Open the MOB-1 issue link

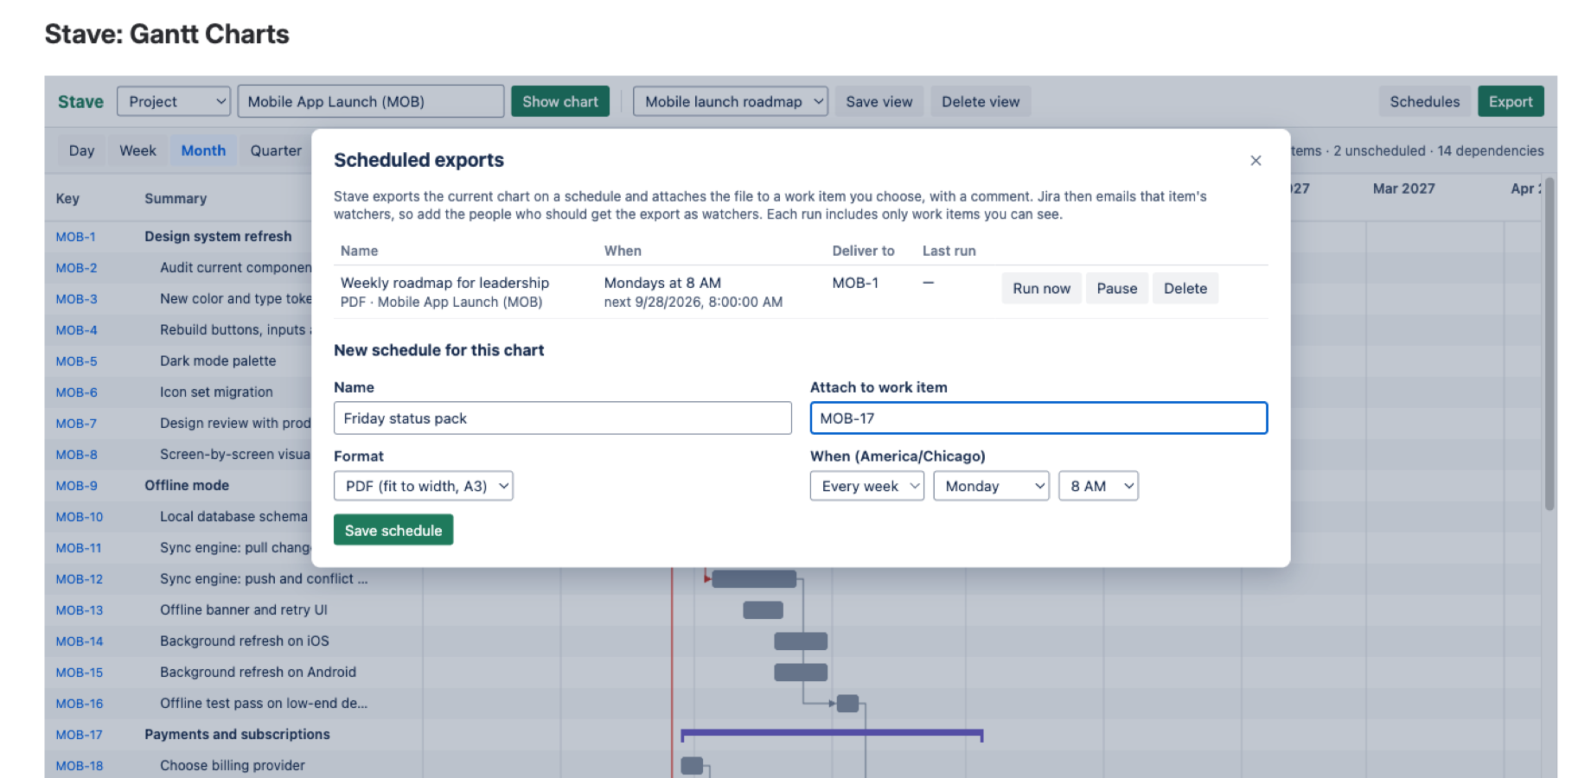[x=76, y=237]
